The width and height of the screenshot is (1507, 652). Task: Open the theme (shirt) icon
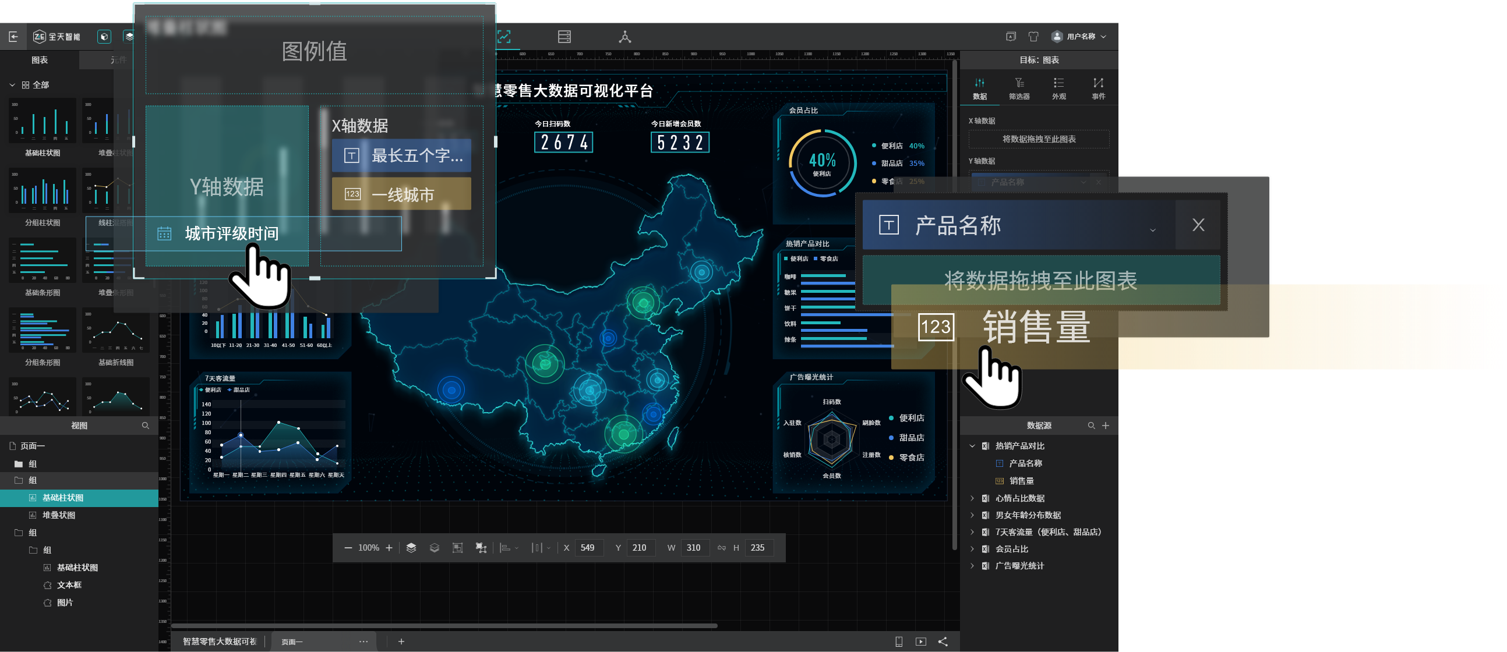point(1034,36)
